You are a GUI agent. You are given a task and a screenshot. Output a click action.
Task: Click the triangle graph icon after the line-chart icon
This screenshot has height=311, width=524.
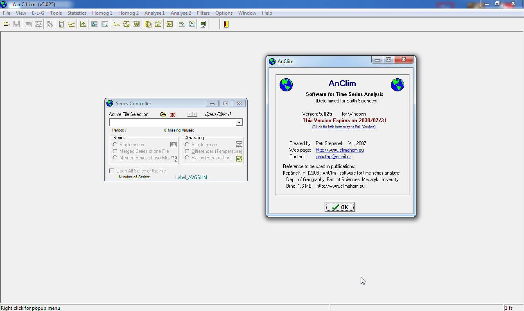pyautogui.click(x=83, y=24)
